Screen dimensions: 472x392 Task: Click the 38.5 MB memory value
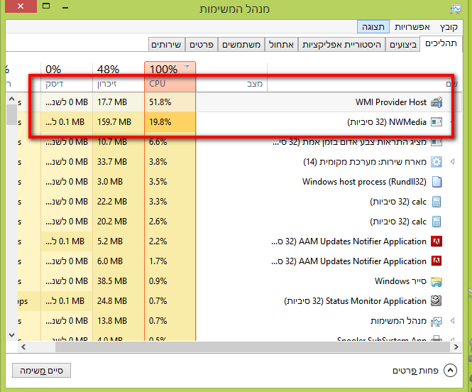pos(112,281)
